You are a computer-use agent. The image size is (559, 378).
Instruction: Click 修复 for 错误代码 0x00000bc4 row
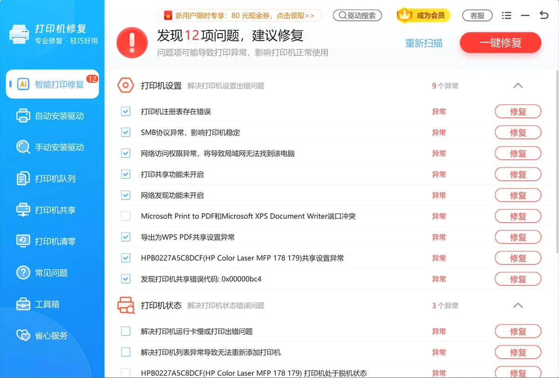point(518,279)
